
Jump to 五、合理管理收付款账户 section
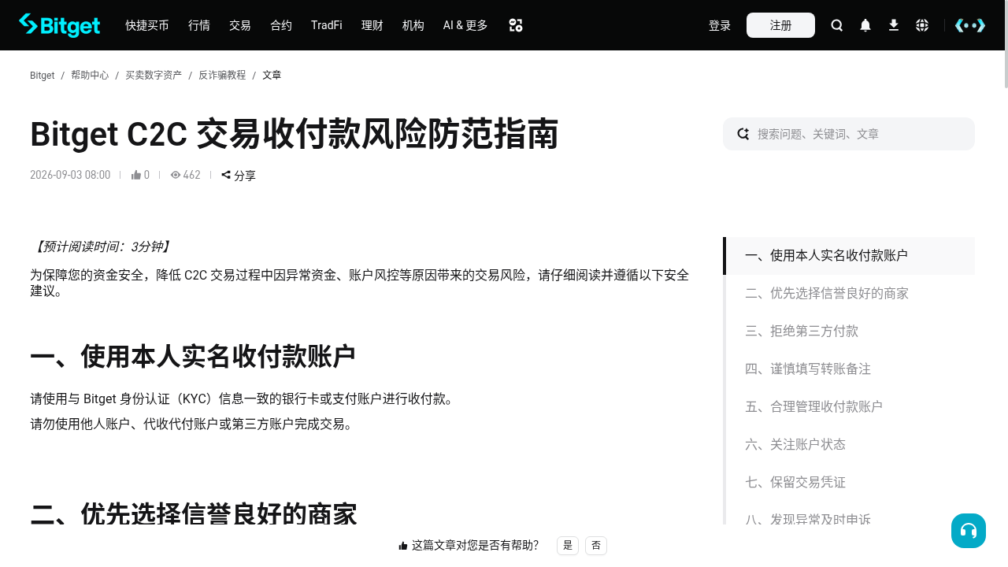(x=849, y=407)
